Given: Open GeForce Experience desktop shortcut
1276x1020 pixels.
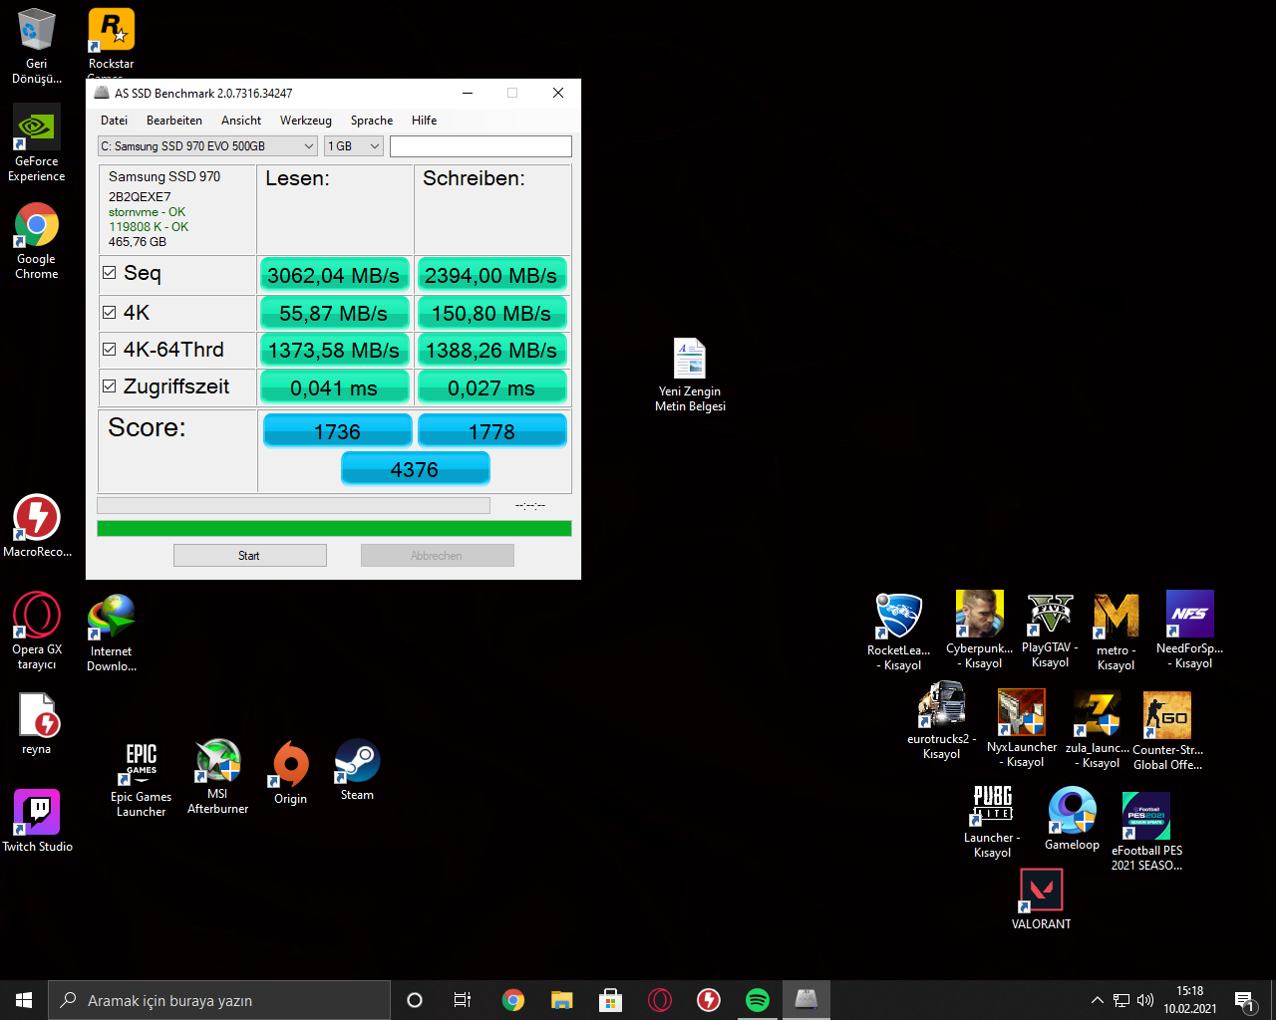Looking at the screenshot, I should [x=37, y=143].
